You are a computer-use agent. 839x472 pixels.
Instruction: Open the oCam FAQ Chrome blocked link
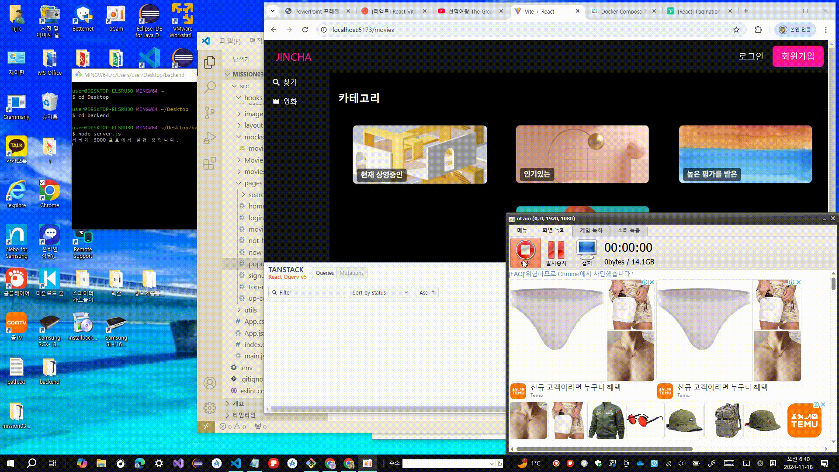[573, 274]
